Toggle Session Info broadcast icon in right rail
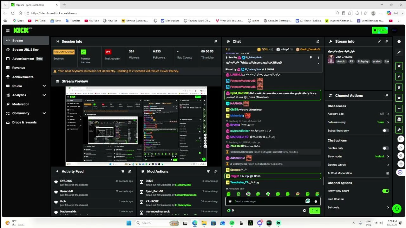Screen dimensions: 406x228 coord(399,108)
